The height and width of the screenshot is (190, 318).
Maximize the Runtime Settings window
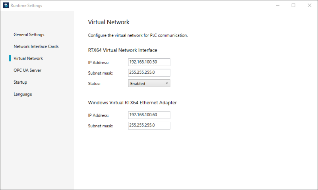pyautogui.click(x=293, y=6)
